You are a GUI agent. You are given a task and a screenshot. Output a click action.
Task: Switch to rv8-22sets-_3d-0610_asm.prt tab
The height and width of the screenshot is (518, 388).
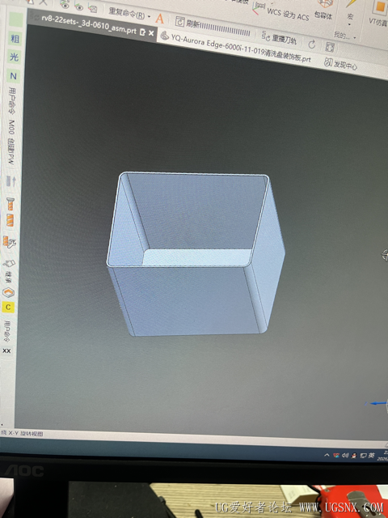click(x=88, y=24)
